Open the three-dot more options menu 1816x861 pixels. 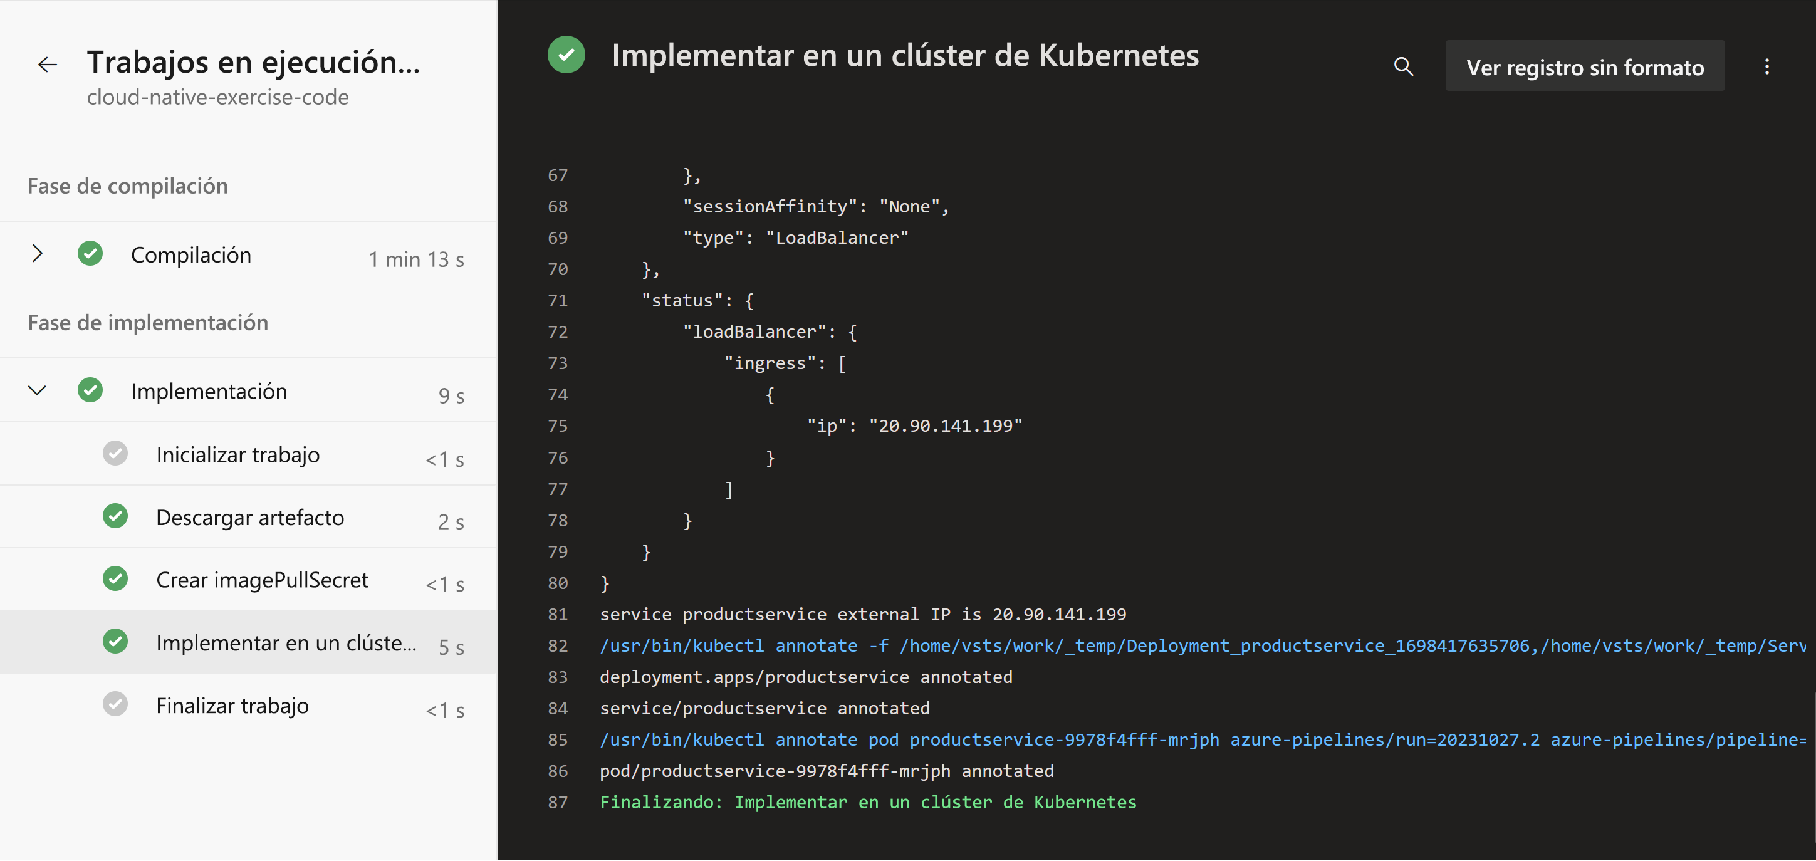tap(1766, 67)
